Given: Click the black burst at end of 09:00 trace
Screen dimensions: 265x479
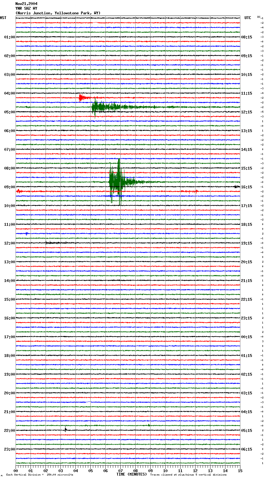Looking at the screenshot, I should pyautogui.click(x=237, y=187).
